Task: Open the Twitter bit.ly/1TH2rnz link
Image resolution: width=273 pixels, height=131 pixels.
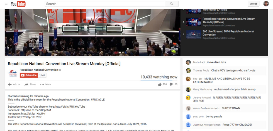Action: coord(30,117)
